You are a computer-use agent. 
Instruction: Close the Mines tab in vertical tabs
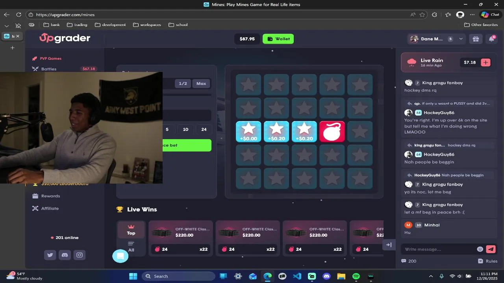18,36
